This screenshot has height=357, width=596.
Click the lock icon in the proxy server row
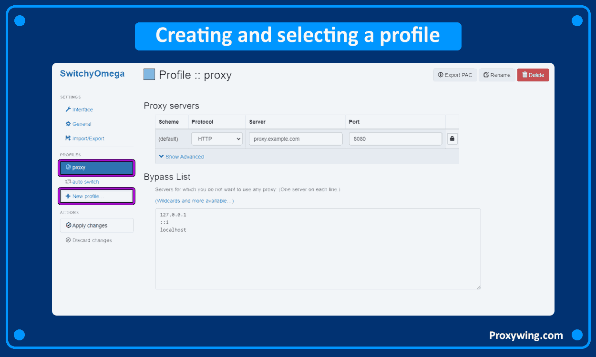452,139
